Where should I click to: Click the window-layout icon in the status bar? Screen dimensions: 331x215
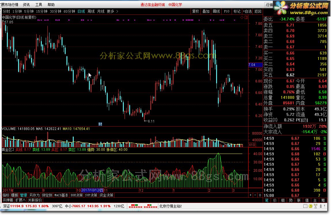(x=305, y=206)
